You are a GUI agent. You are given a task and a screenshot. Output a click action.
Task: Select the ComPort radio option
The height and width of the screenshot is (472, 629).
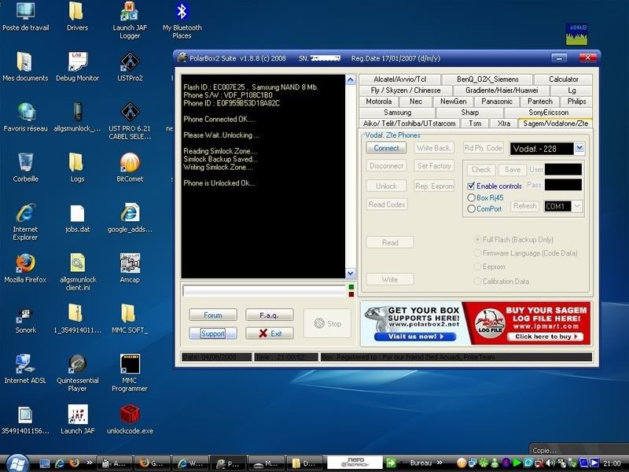coord(471,208)
